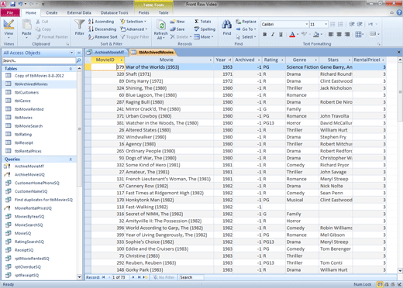
Task: Open the ArchiveMovieUQ query
Action: 29,175
